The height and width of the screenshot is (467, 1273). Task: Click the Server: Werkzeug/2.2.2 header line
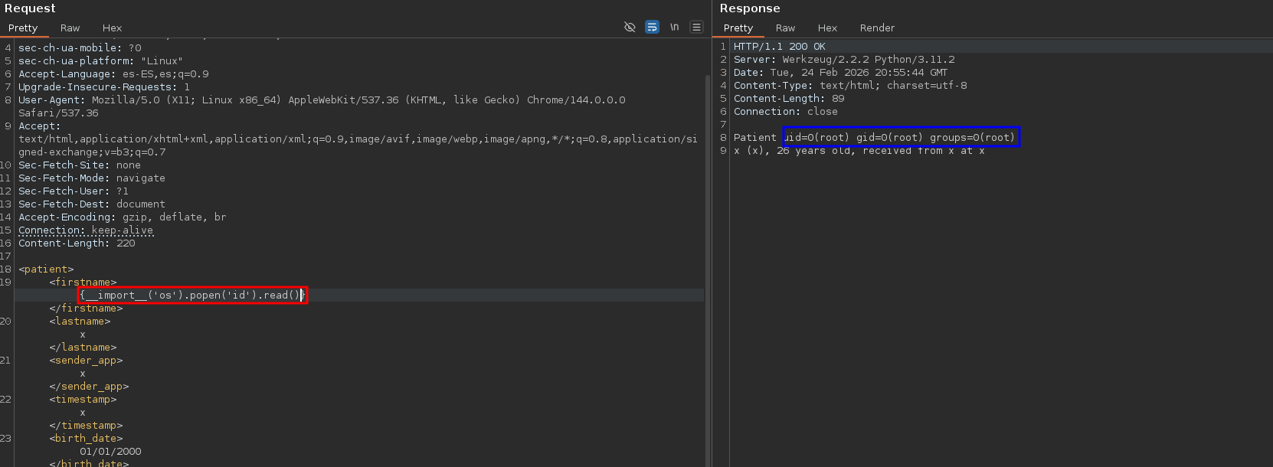tap(844, 60)
